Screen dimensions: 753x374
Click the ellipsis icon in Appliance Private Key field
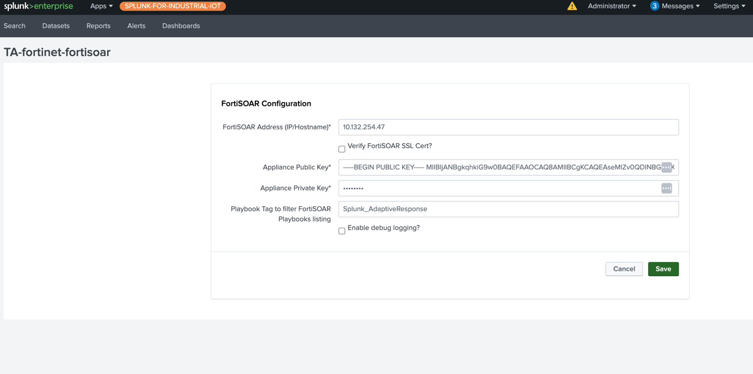click(x=666, y=188)
